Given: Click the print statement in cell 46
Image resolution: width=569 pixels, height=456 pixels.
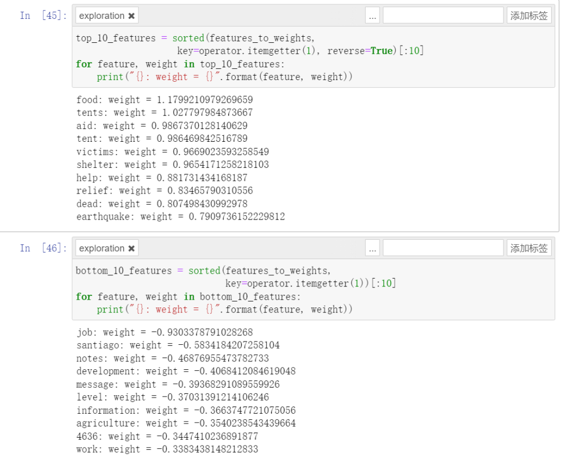Looking at the screenshot, I should coord(224,310).
